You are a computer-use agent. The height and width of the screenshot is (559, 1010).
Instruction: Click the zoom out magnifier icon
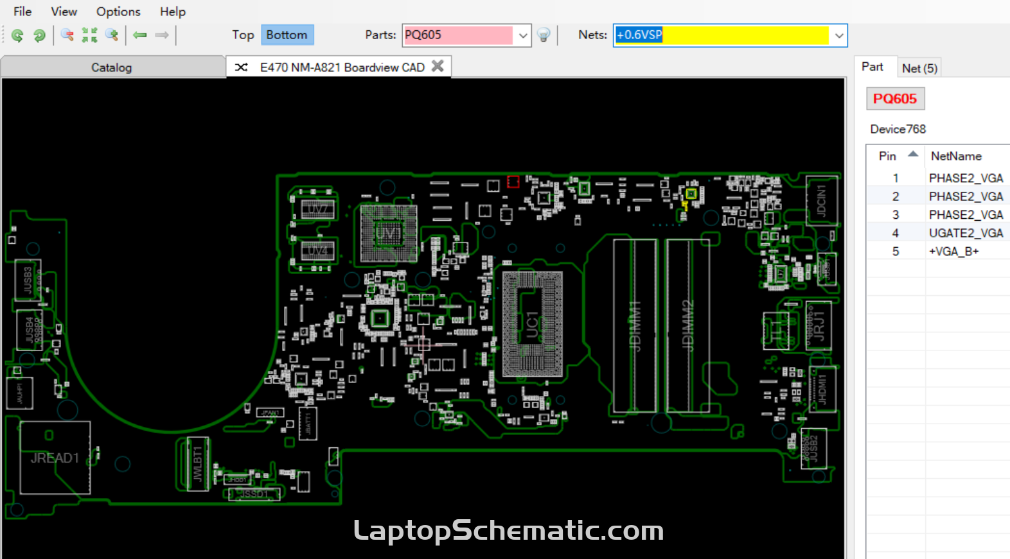pos(67,35)
